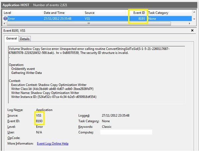Click the event list scroll down arrow
Image resolution: width=199 pixels, height=151 pixels.
point(194,19)
